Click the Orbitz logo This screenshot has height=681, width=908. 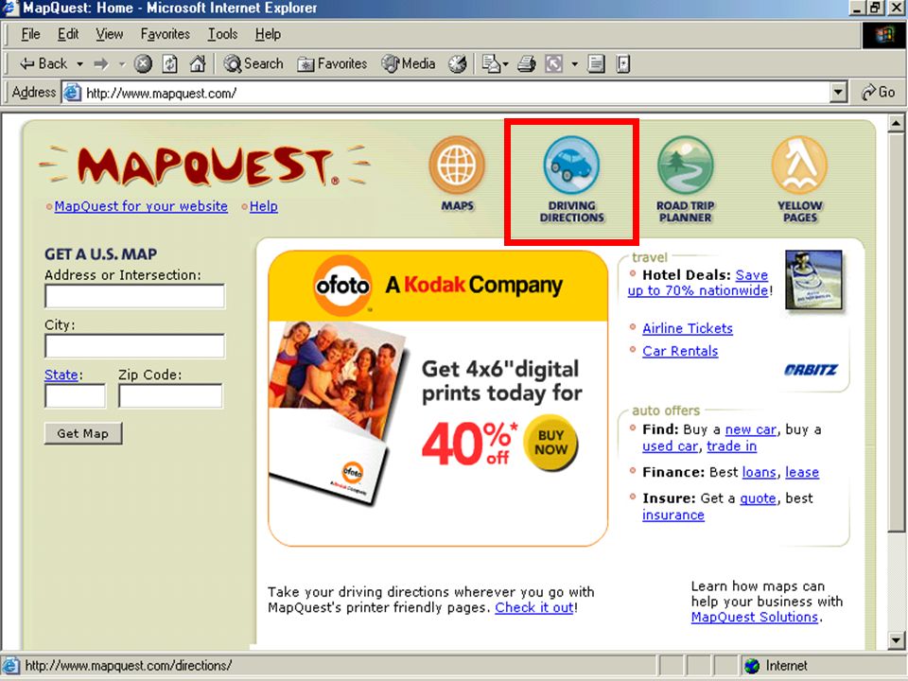click(x=811, y=370)
